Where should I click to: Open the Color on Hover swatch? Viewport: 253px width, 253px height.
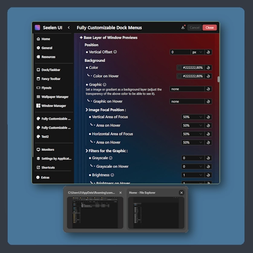click(179, 76)
